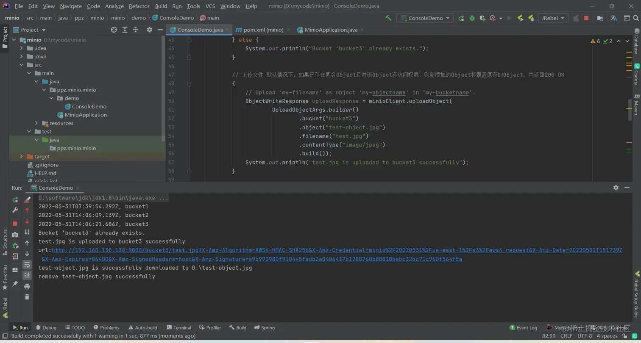The image size is (641, 343).
Task: Open Run panel settings gear
Action: click(x=616, y=188)
